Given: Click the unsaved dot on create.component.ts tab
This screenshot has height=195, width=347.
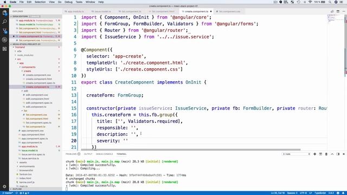Looking at the screenshot, I should pos(211,11).
